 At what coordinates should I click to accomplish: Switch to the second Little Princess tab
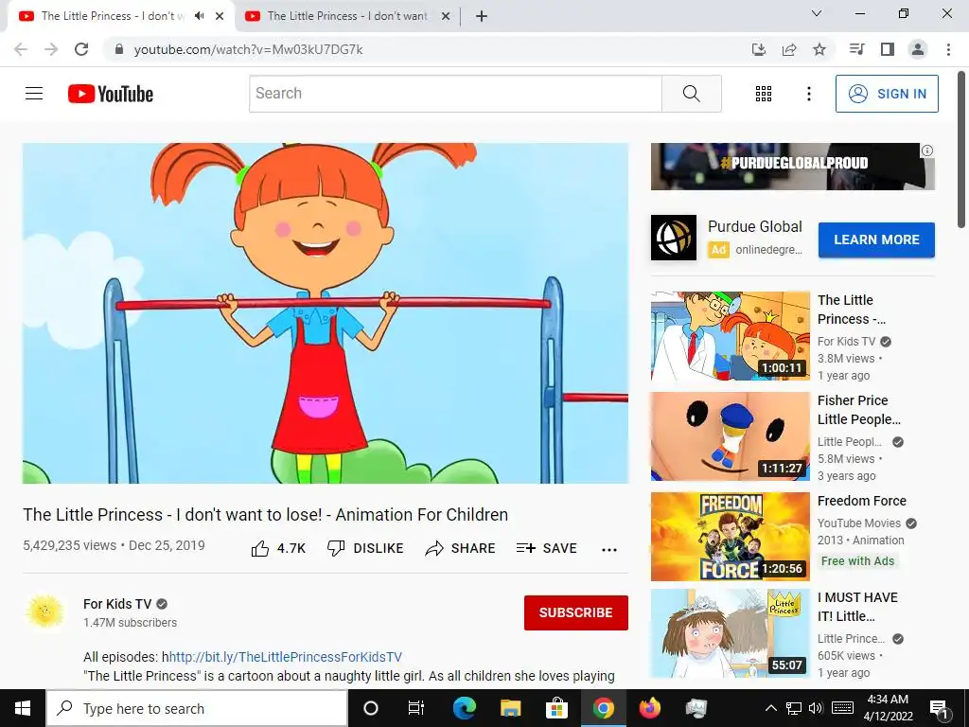coord(346,16)
